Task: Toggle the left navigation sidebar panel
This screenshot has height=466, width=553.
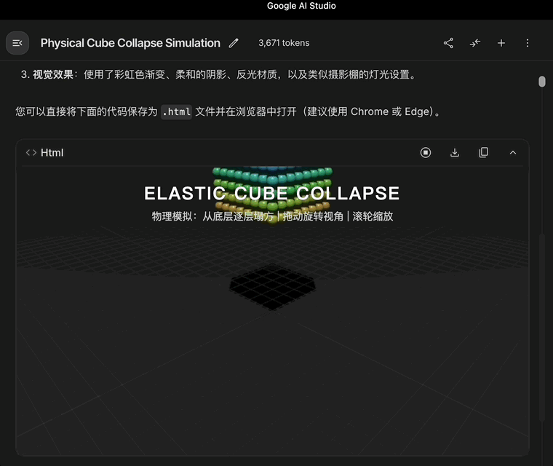Action: pos(17,43)
